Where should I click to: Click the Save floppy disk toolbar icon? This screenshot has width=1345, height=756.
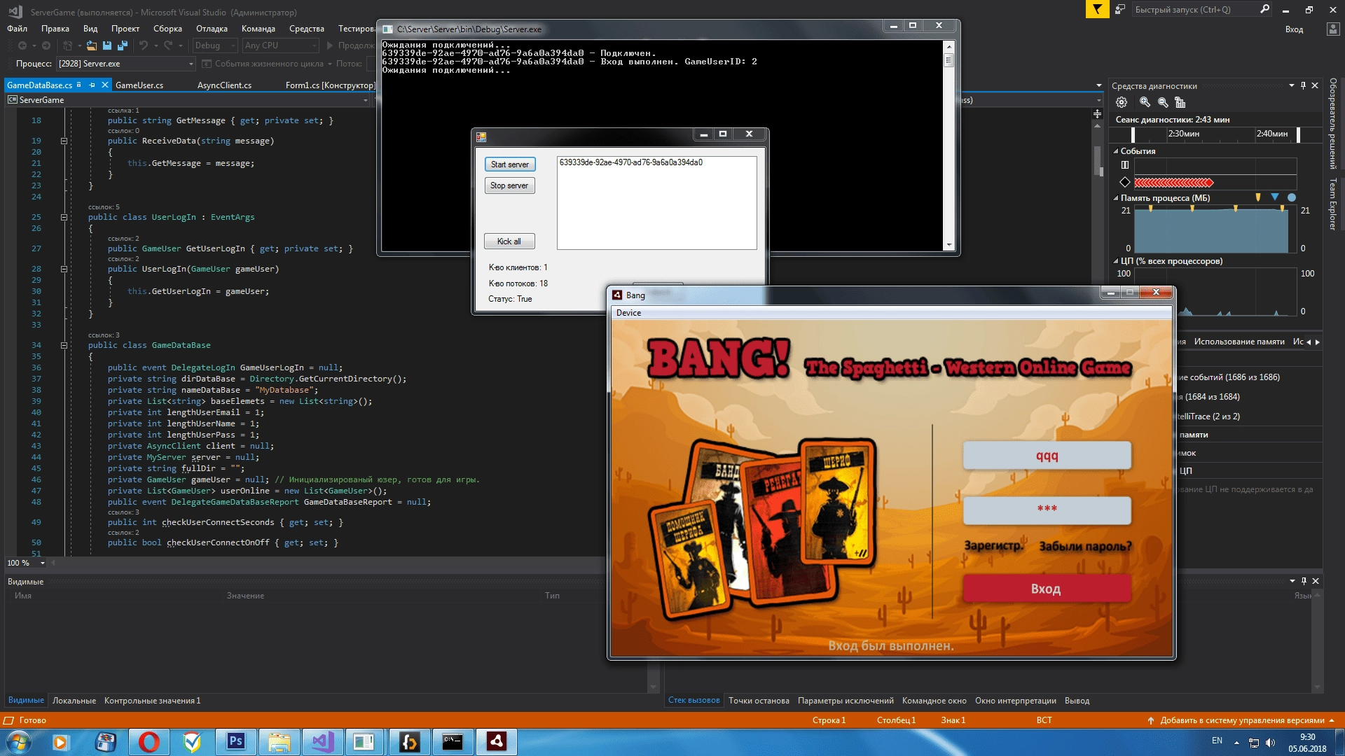coord(107,45)
